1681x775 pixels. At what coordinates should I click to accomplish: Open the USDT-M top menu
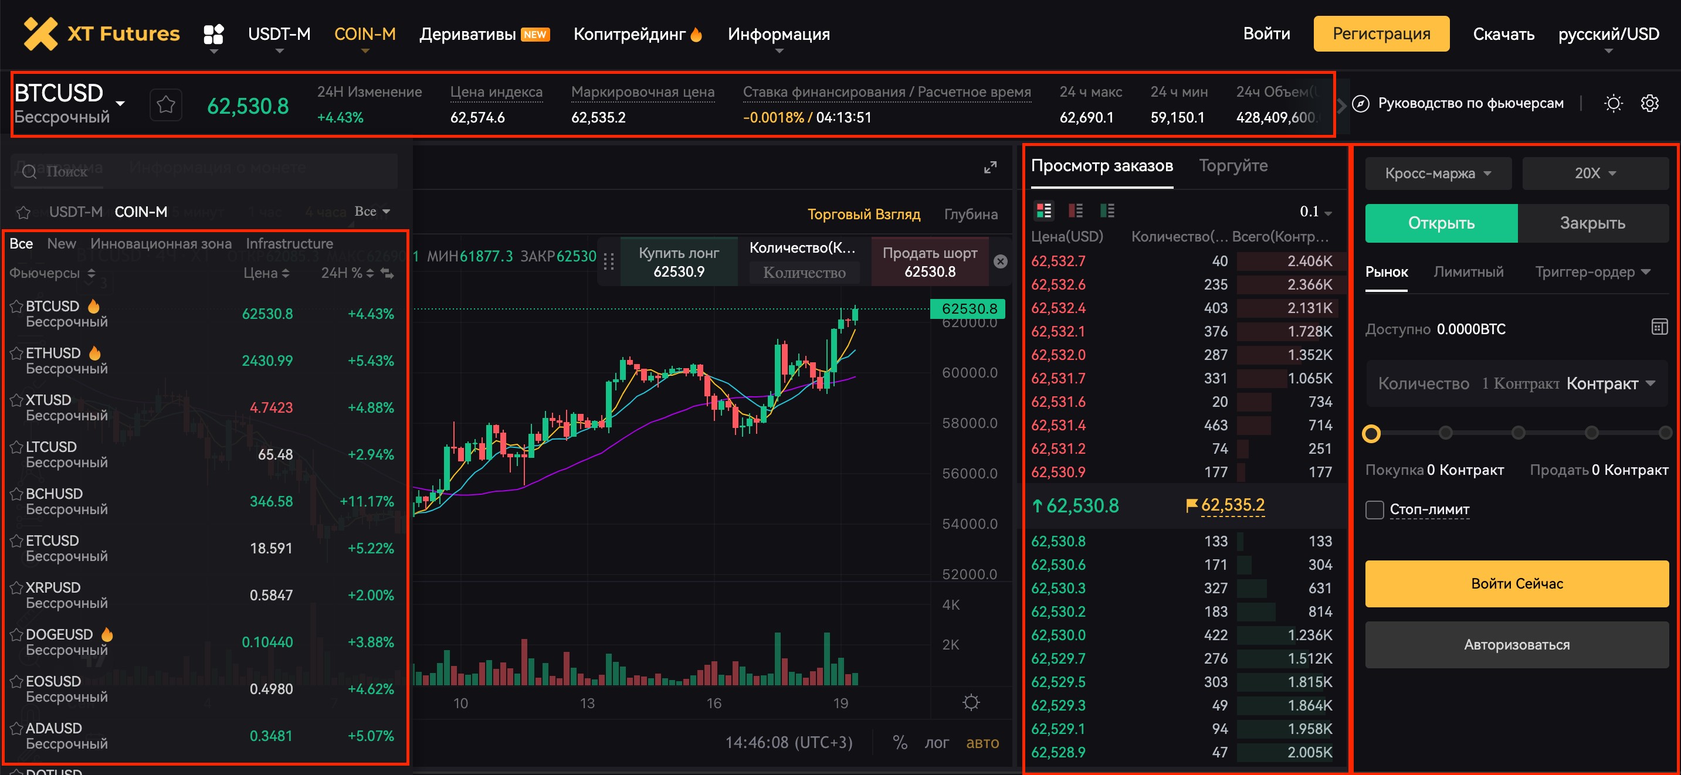[x=279, y=34]
